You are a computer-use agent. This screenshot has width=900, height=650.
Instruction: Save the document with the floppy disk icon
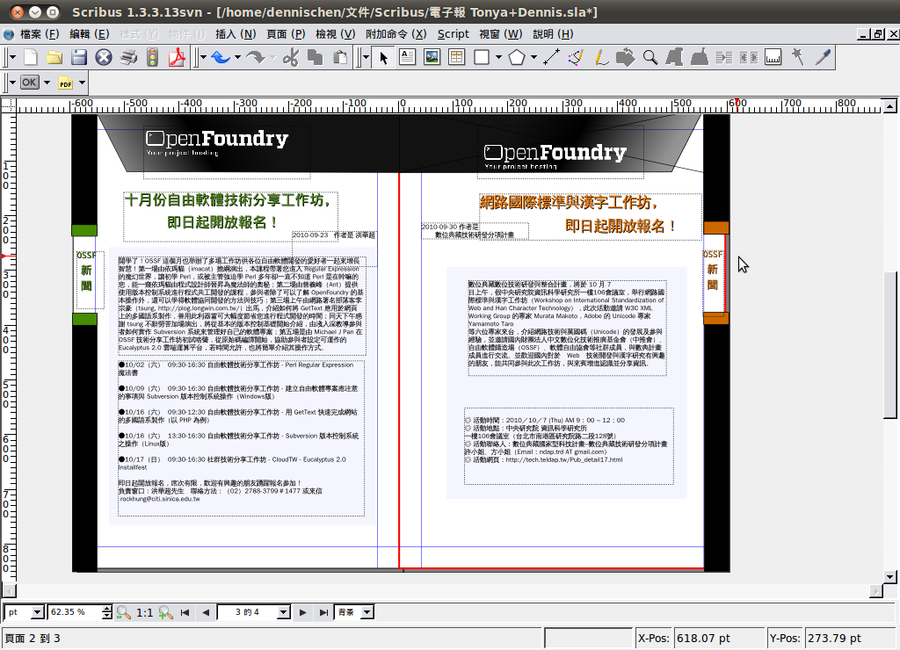coord(78,57)
